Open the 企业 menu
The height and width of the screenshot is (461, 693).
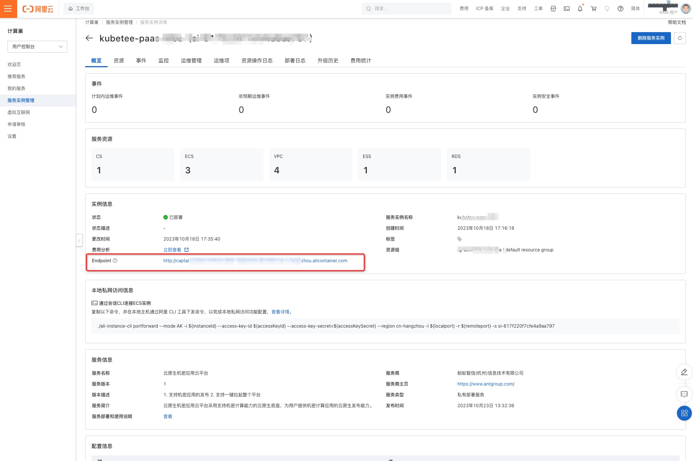click(505, 9)
